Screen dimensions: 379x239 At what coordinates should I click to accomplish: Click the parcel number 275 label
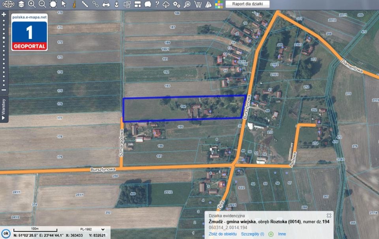click(348, 94)
